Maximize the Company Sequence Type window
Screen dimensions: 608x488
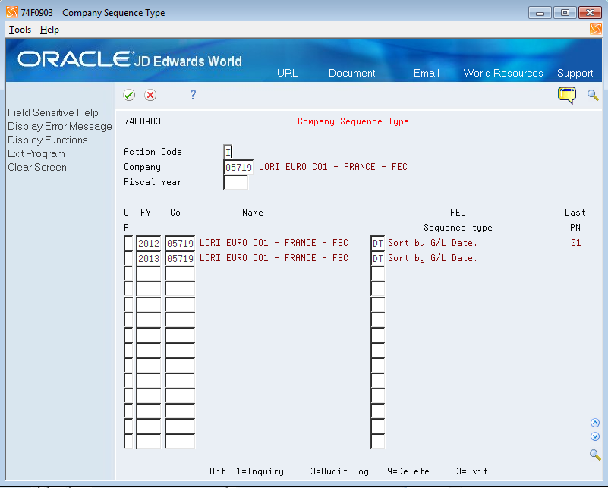(x=565, y=13)
